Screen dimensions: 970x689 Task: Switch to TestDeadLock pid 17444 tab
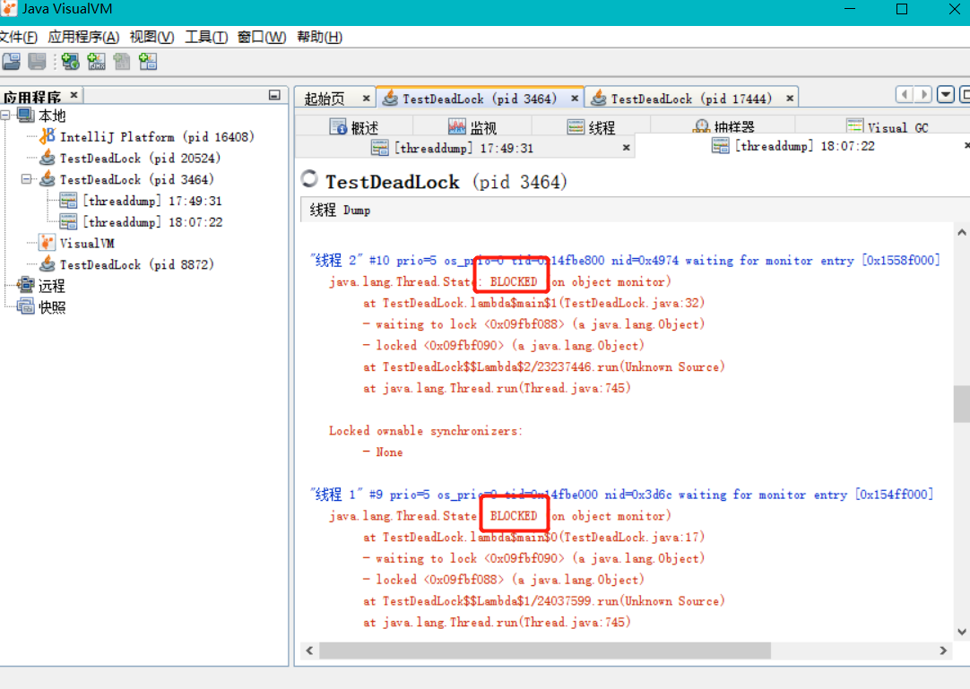691,99
